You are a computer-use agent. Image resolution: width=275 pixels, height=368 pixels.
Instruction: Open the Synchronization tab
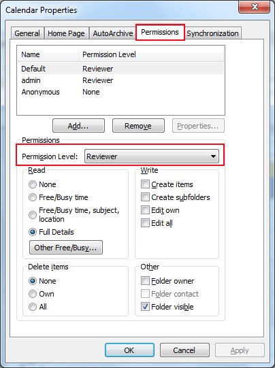212,33
